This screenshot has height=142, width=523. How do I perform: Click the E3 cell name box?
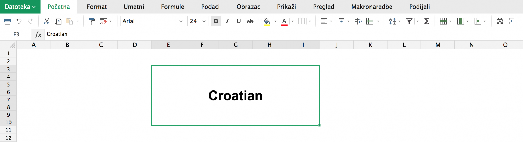tap(16, 34)
